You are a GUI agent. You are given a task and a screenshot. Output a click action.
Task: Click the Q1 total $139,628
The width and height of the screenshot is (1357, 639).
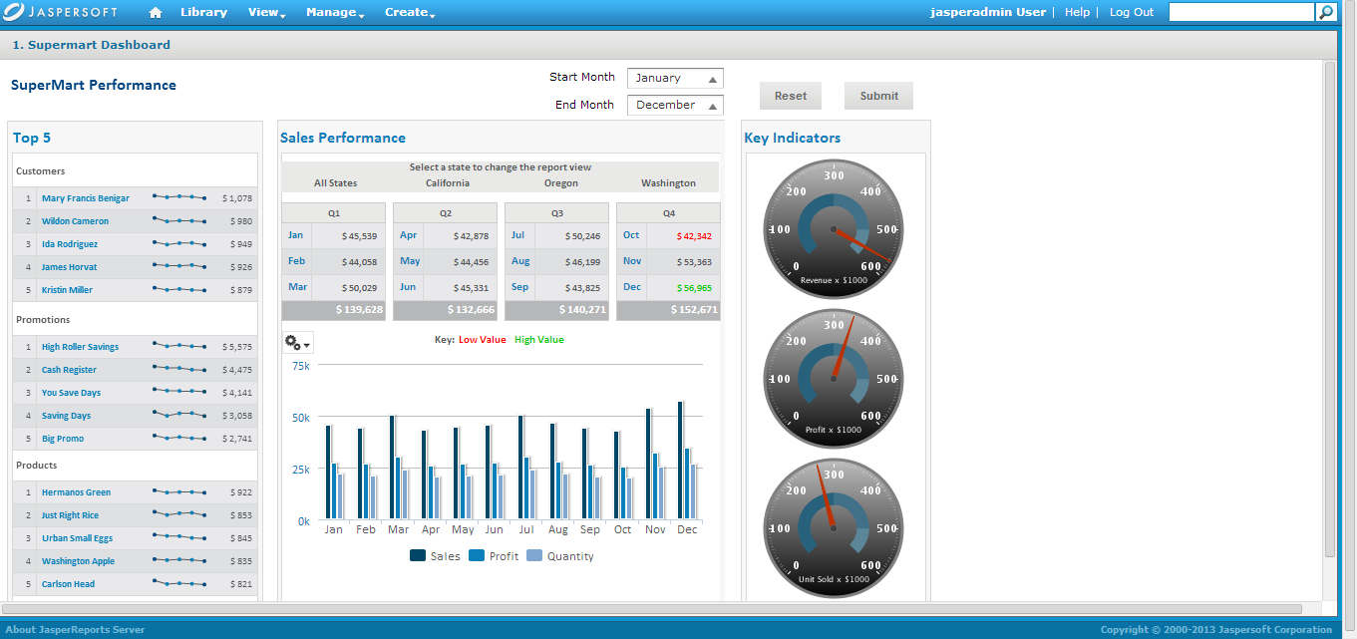359,310
